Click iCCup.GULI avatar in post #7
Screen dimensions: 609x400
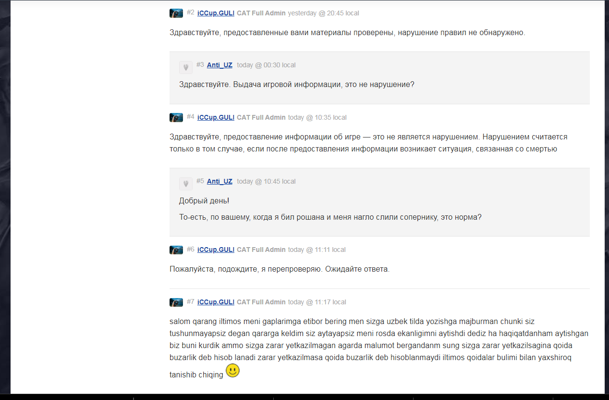176,302
